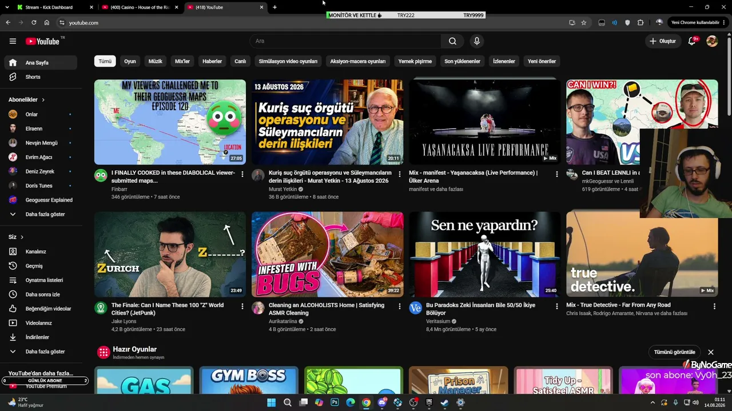
Task: Expand Daha fazla göster under Siz section
Action: click(x=40, y=352)
